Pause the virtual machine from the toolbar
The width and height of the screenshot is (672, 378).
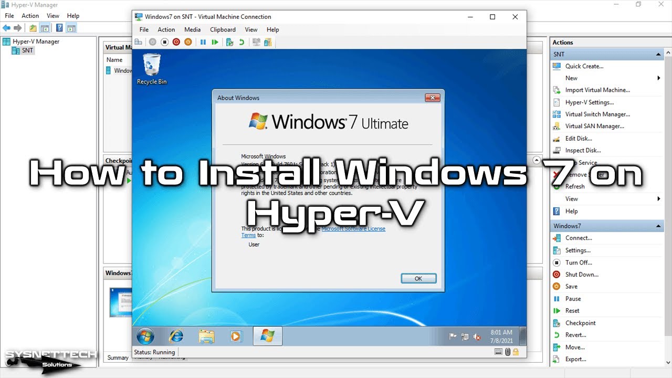203,42
